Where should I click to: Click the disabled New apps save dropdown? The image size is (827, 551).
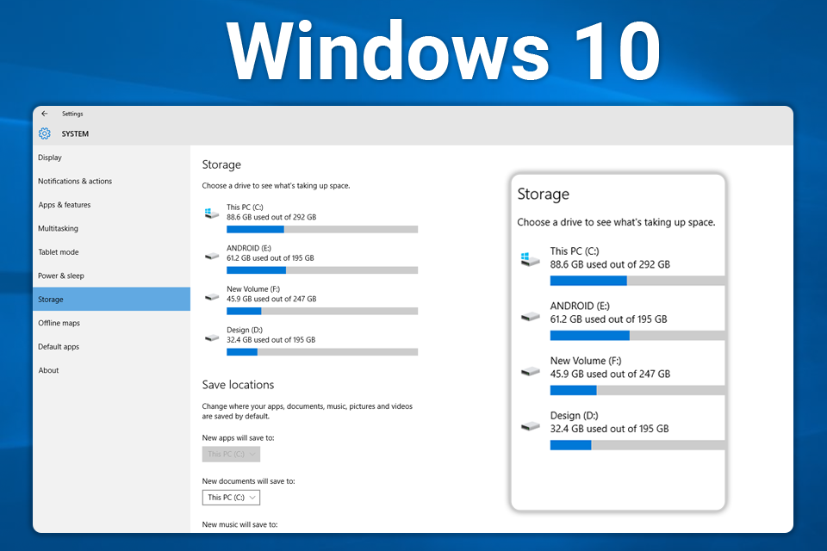(231, 454)
